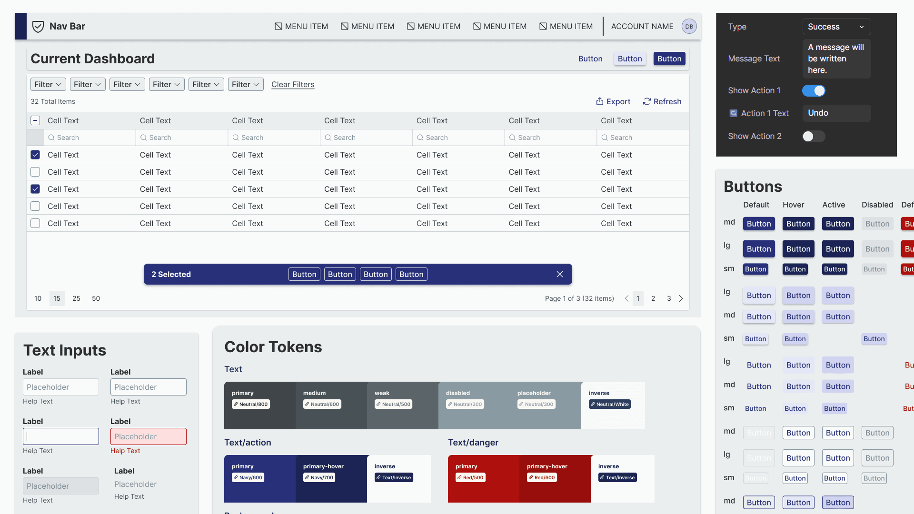
Task: Click the fifth MENU ITEM in the nav bar
Action: coord(566,27)
